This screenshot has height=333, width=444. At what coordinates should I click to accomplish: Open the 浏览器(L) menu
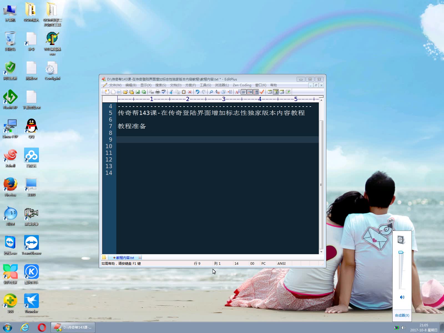222,85
